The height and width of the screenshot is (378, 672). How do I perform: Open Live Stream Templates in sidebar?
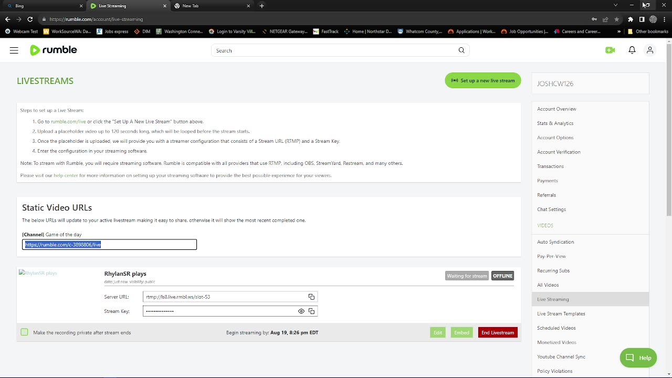(x=561, y=314)
